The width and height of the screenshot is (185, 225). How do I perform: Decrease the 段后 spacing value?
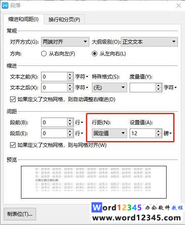[x=70, y=135]
